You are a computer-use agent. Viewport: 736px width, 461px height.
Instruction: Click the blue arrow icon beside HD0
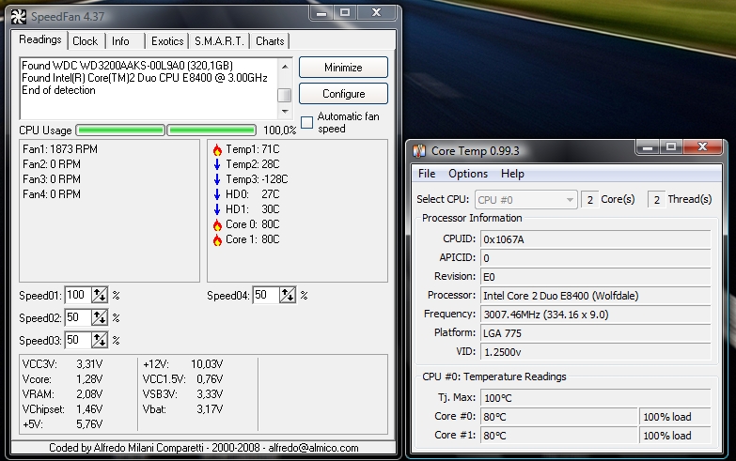click(x=217, y=194)
